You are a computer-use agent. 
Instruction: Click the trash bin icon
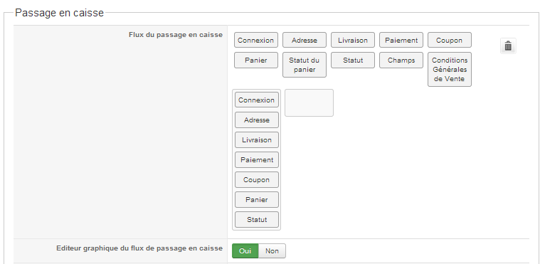(x=508, y=46)
